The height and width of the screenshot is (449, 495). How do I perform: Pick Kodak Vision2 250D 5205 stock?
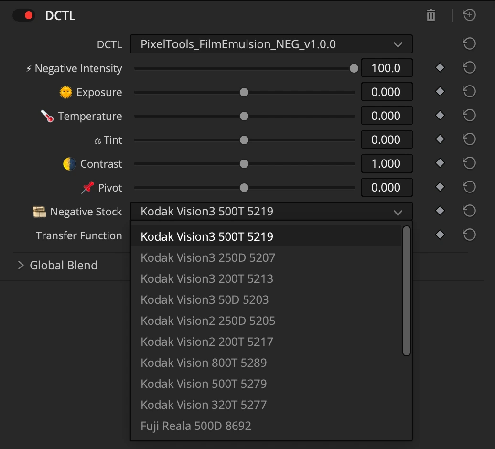266,321
